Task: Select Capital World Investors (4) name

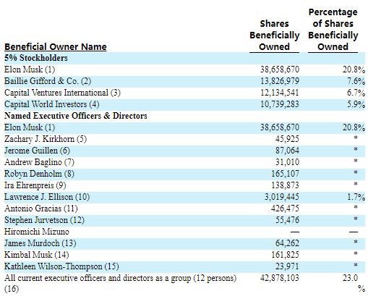Action: pos(52,104)
